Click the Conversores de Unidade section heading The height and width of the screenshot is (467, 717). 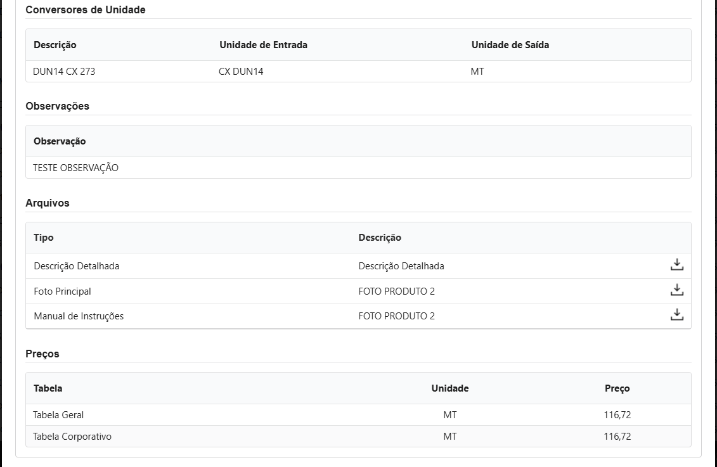tap(85, 10)
